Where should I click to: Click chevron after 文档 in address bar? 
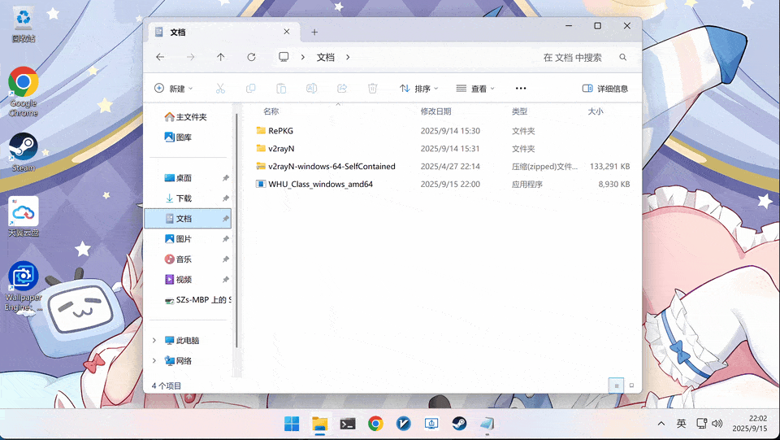click(348, 57)
